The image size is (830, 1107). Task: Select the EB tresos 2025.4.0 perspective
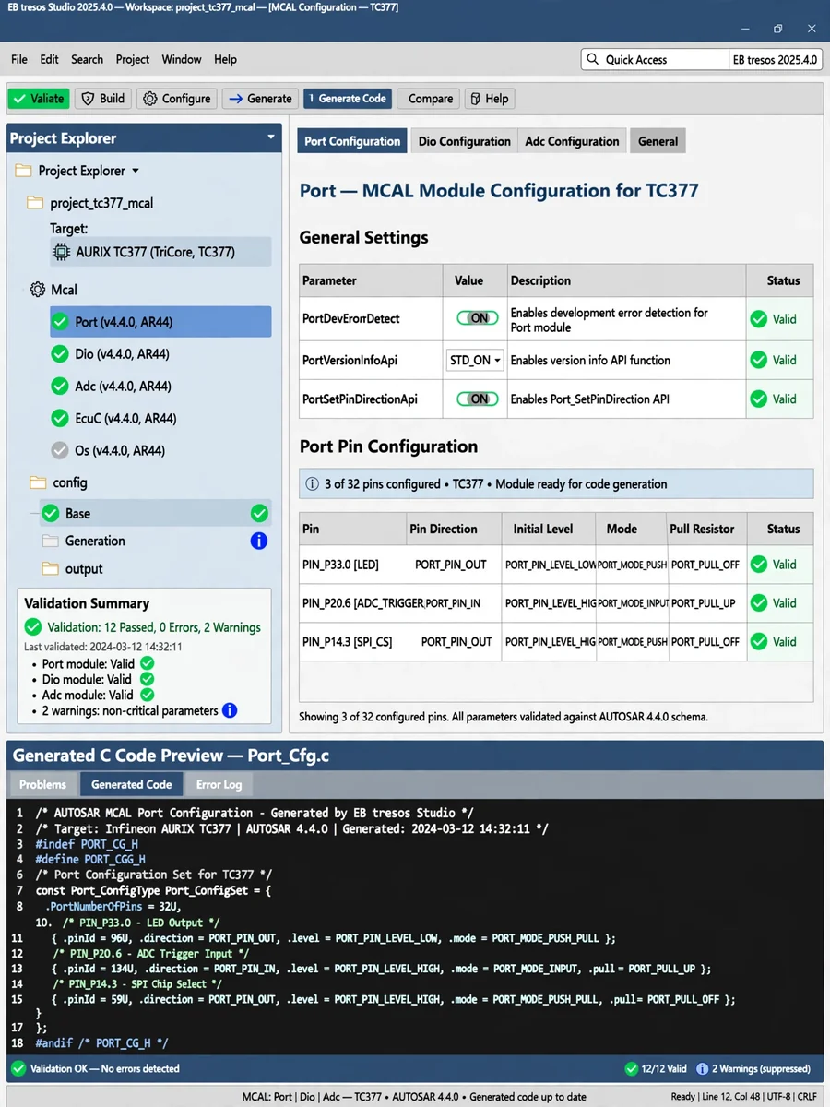click(775, 59)
